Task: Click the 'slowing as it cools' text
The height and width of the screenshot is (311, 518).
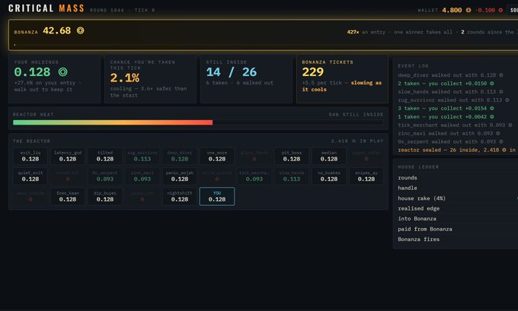Action: (342, 86)
